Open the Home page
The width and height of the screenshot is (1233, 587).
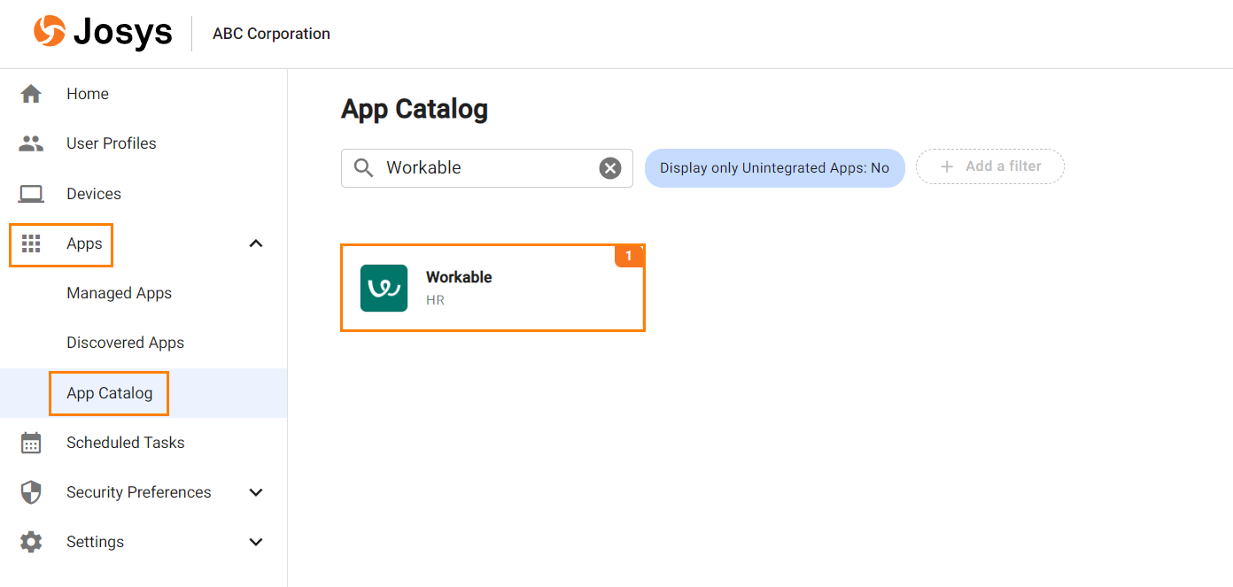(x=88, y=94)
